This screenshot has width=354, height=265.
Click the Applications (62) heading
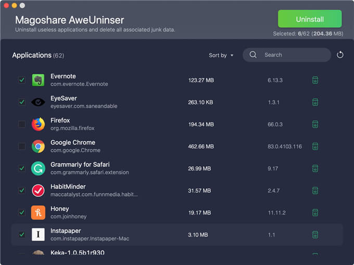(38, 55)
